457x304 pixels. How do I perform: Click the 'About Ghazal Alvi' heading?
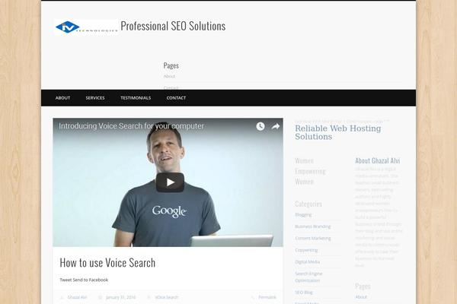[x=378, y=160]
